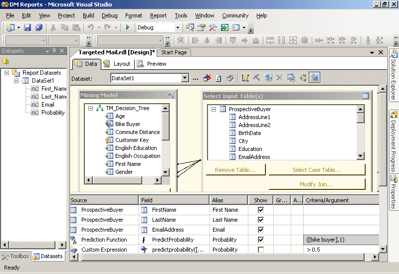
Task: Toggle Show checkbox for EmailAddress row
Action: coord(260,230)
